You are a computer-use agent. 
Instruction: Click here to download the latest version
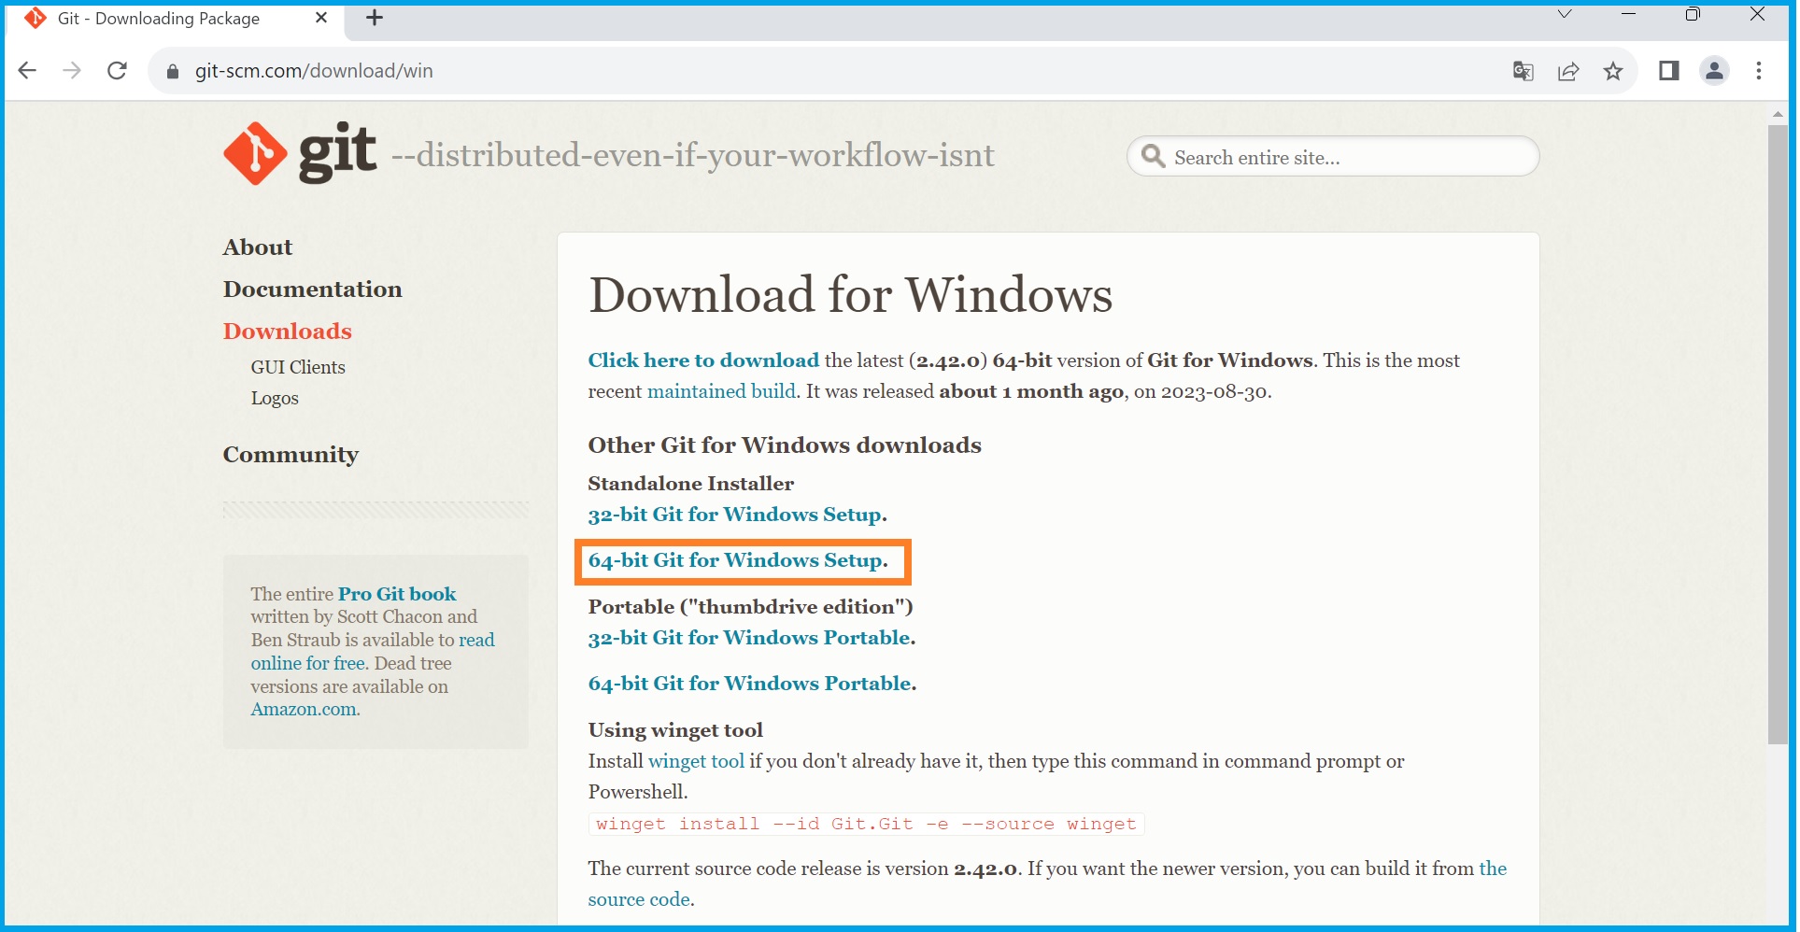click(702, 360)
